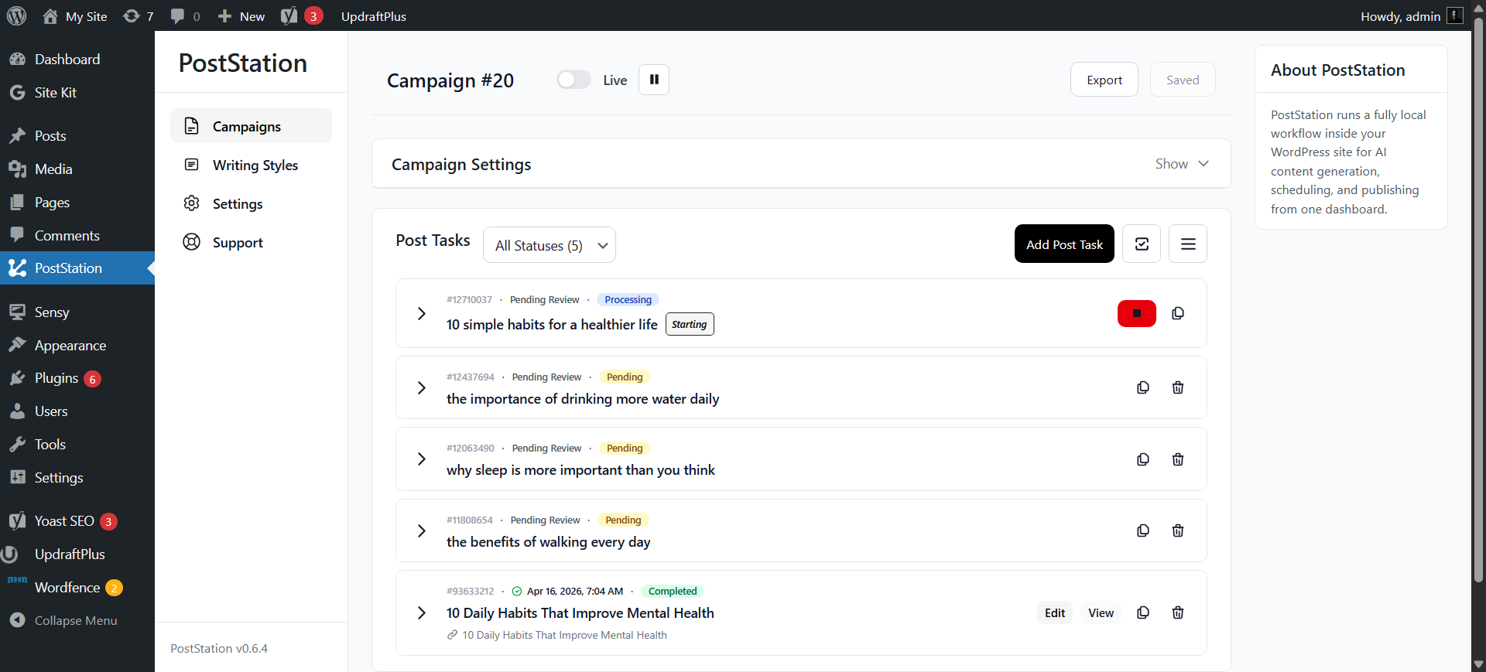
Task: Open Yoast SEO sidebar menu
Action: pos(77,521)
